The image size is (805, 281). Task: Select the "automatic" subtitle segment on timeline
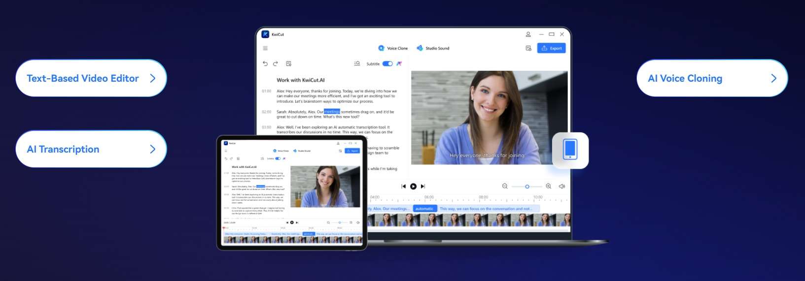coord(424,209)
